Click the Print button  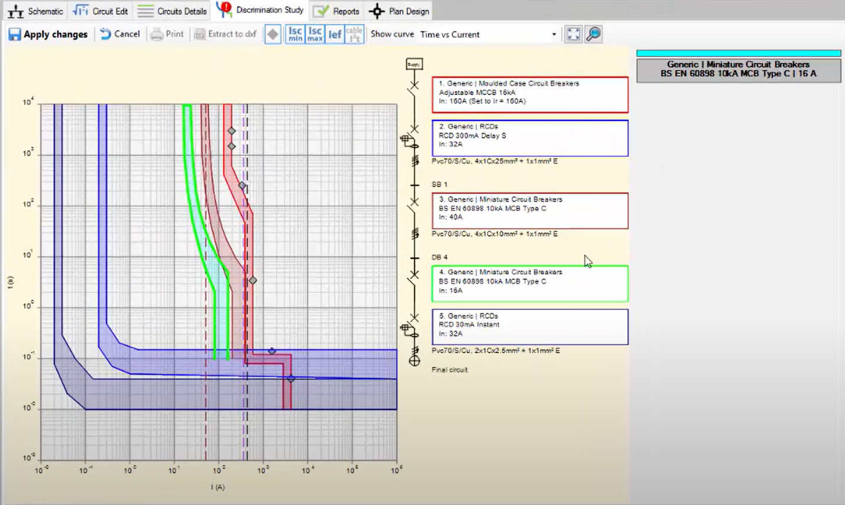click(x=167, y=34)
